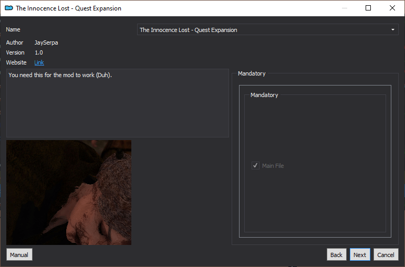Cancel the mod installation

tap(386, 254)
